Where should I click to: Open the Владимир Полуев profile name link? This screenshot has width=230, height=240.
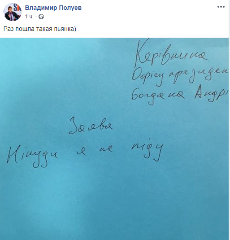tap(53, 8)
